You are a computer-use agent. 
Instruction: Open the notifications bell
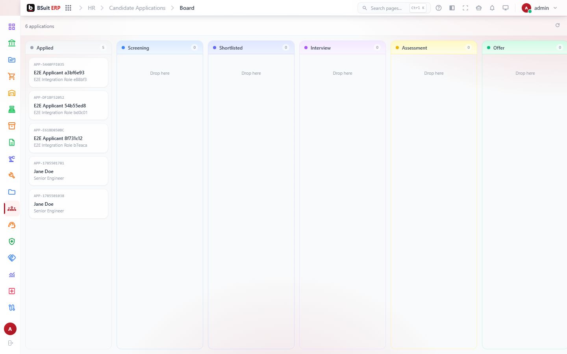pyautogui.click(x=492, y=8)
